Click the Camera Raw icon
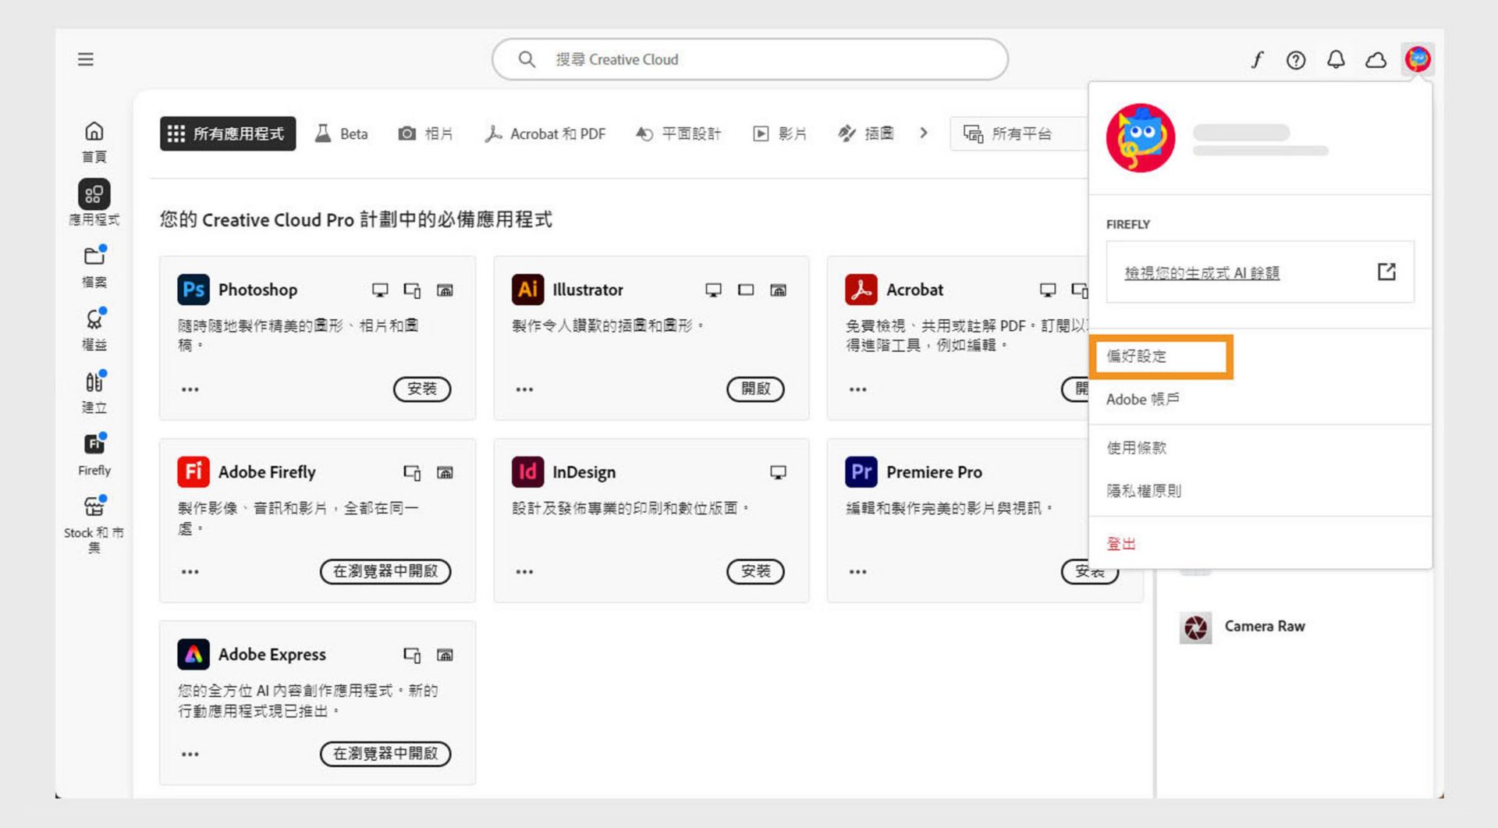Viewport: 1498px width, 828px height. (1195, 627)
